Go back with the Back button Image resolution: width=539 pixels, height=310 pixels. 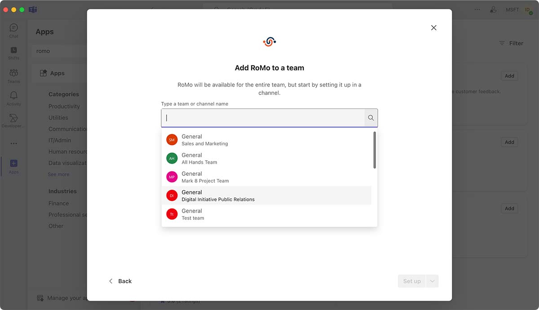[x=120, y=281]
